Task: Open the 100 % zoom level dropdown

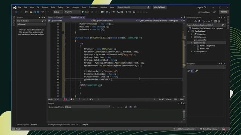Action: [52, 99]
